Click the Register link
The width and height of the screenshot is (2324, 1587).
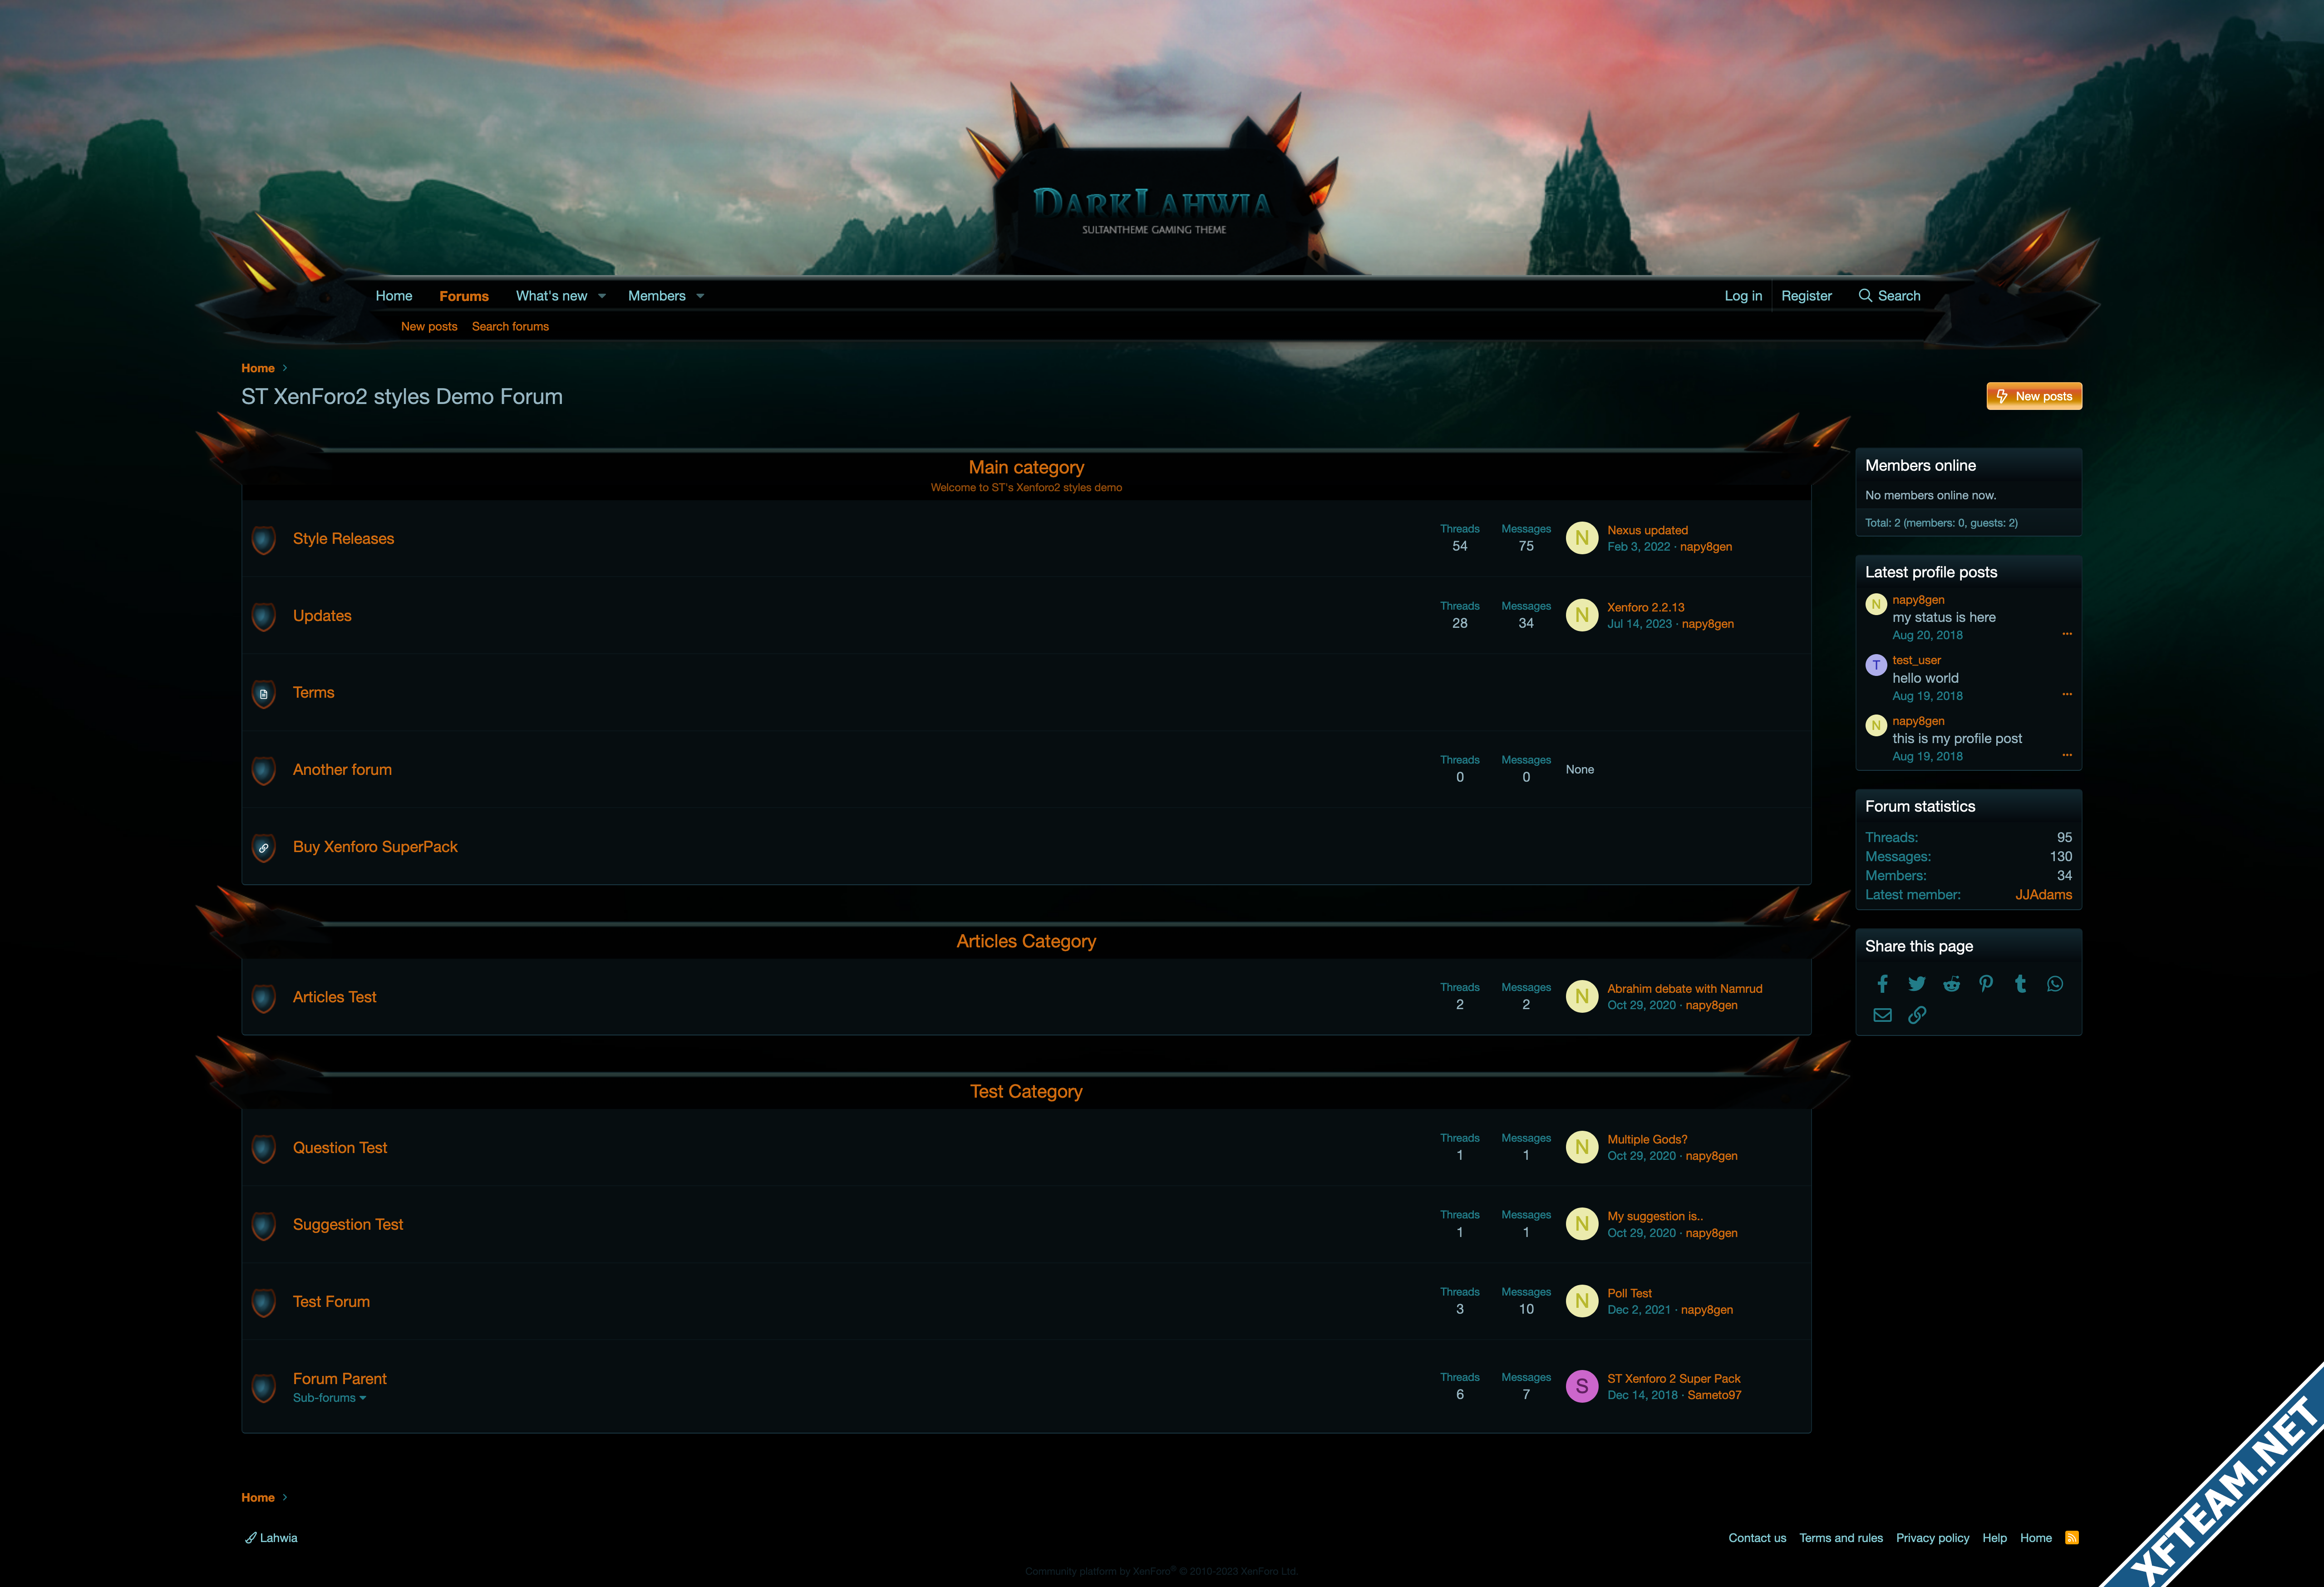1806,296
